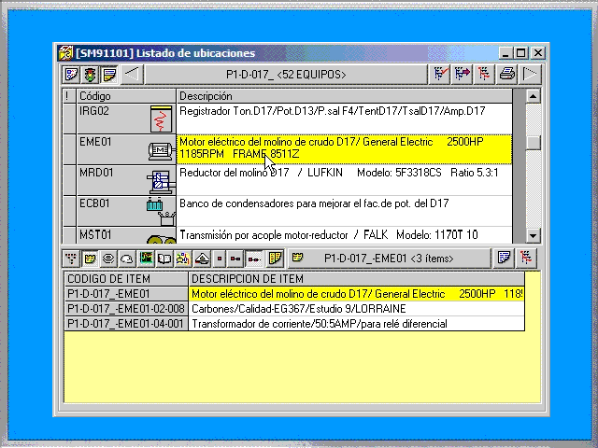The image size is (598, 448).
Task: Click the yellow notes icon in top toolbar
Action: point(109,75)
